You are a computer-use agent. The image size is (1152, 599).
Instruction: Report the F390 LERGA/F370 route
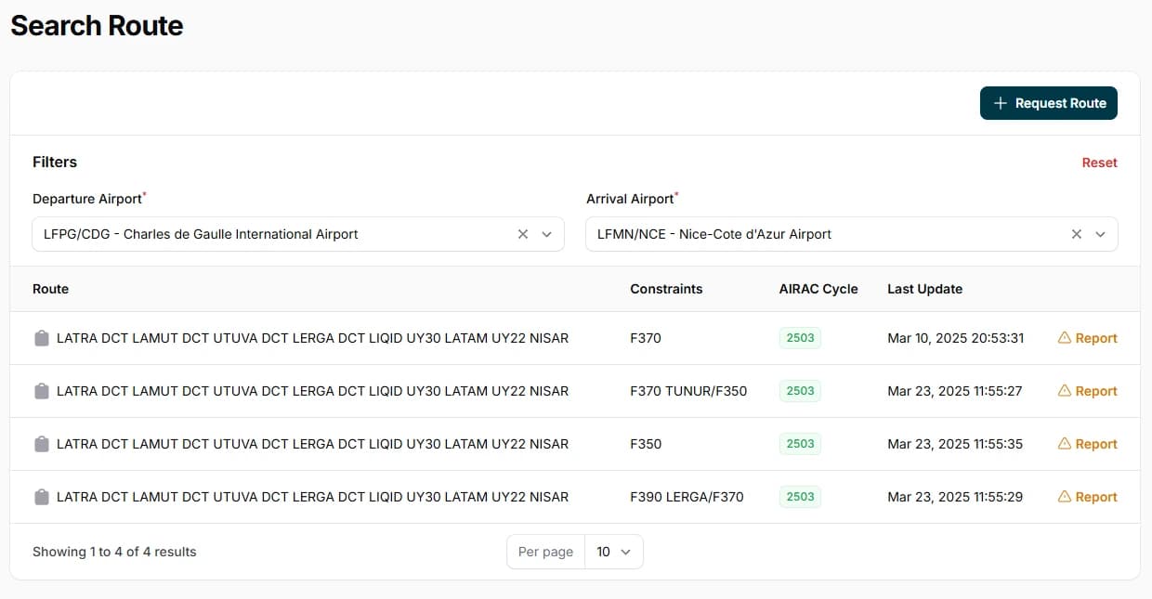pyautogui.click(x=1088, y=497)
